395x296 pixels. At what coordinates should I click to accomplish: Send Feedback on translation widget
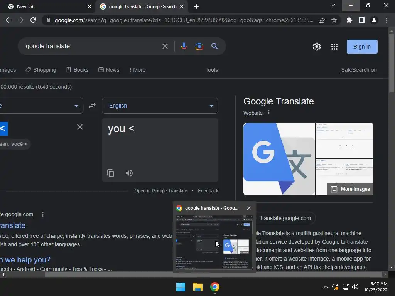point(208,191)
